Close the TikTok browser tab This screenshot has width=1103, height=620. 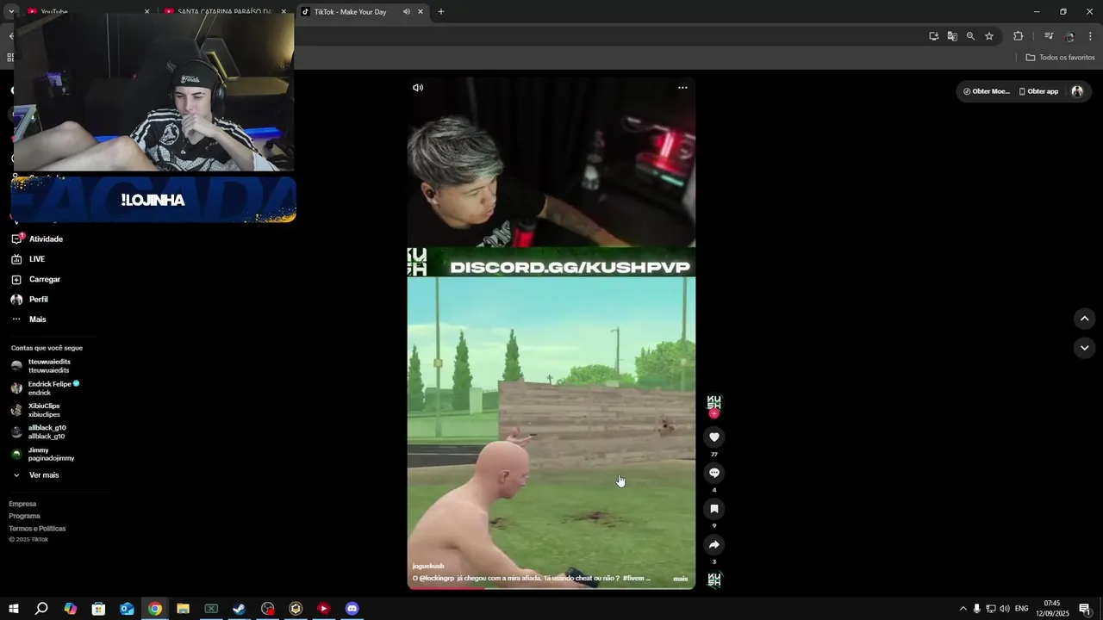point(421,12)
